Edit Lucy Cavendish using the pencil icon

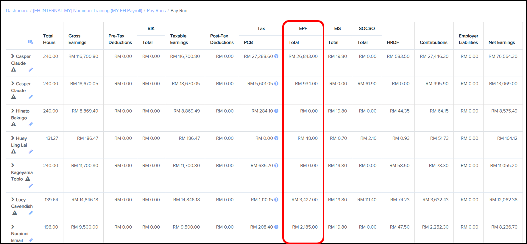tap(31, 213)
